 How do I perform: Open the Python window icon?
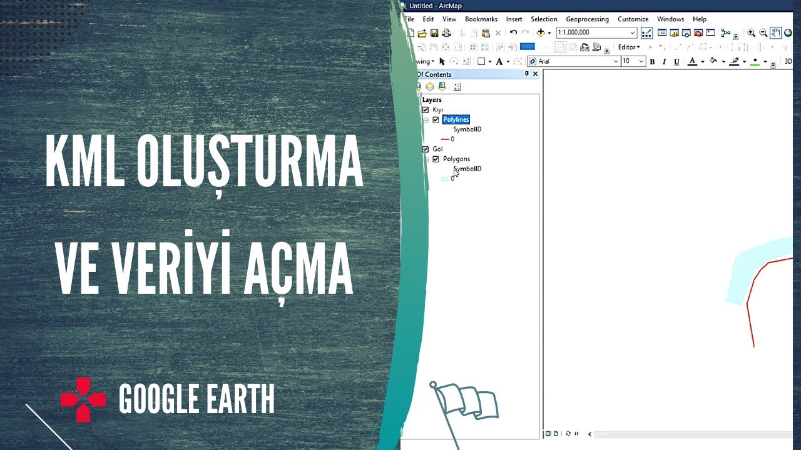click(x=710, y=32)
